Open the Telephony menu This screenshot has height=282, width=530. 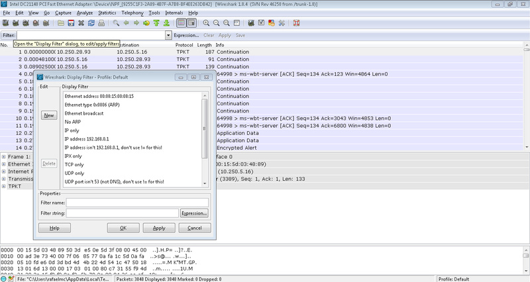(x=132, y=13)
